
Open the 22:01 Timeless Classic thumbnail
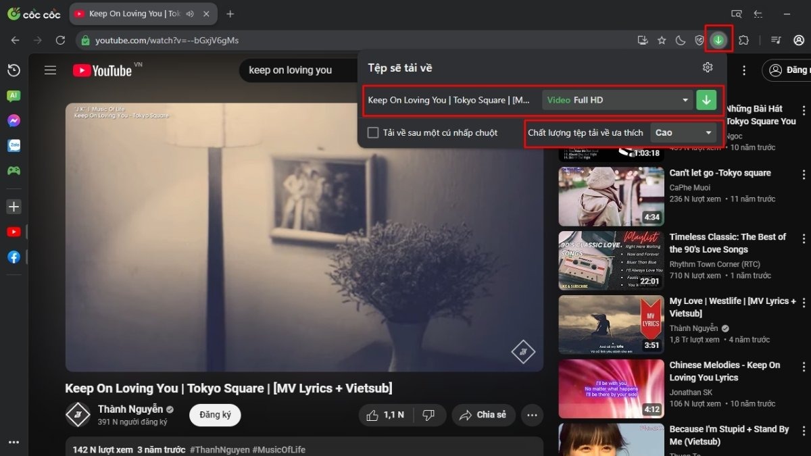coord(611,261)
